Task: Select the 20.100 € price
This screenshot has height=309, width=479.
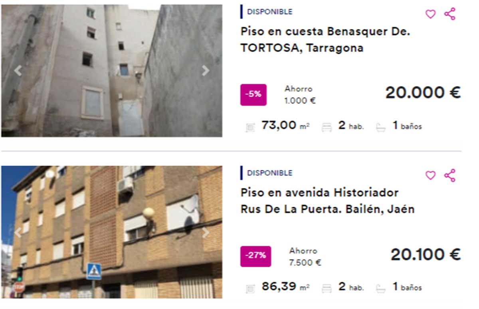Action: coord(426,254)
